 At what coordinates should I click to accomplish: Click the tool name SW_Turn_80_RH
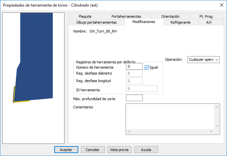(103, 32)
